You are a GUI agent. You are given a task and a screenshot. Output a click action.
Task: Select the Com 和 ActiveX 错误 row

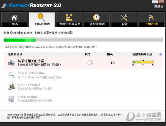tap(83, 75)
